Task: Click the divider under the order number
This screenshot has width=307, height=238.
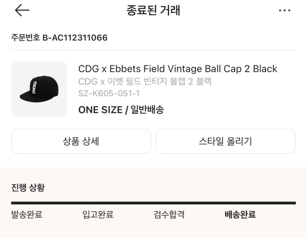Action: click(x=153, y=50)
